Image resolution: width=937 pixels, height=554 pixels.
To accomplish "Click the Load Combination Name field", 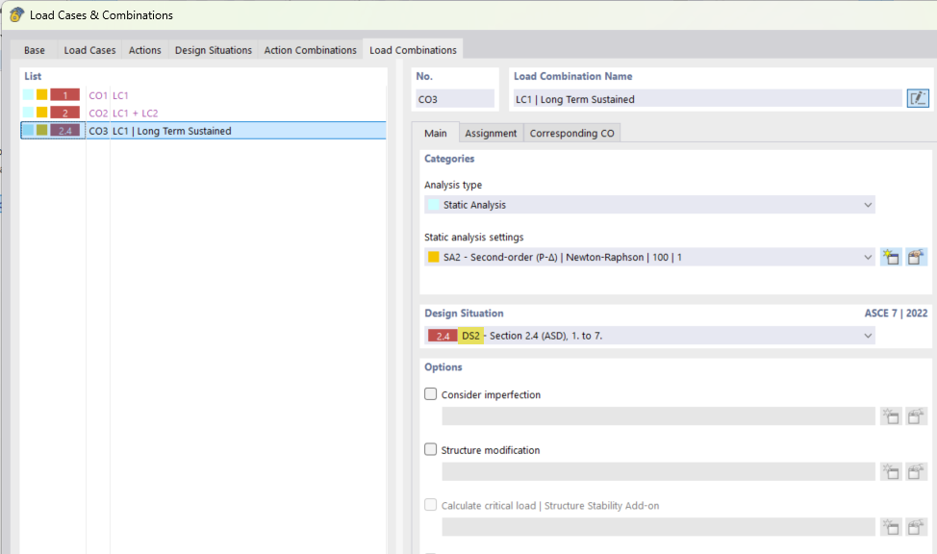I will [x=706, y=99].
